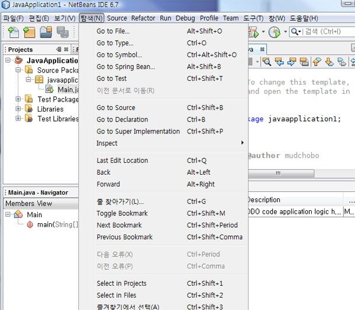The width and height of the screenshot is (355, 310).
Task: Open the Run menu
Action: (x=166, y=18)
